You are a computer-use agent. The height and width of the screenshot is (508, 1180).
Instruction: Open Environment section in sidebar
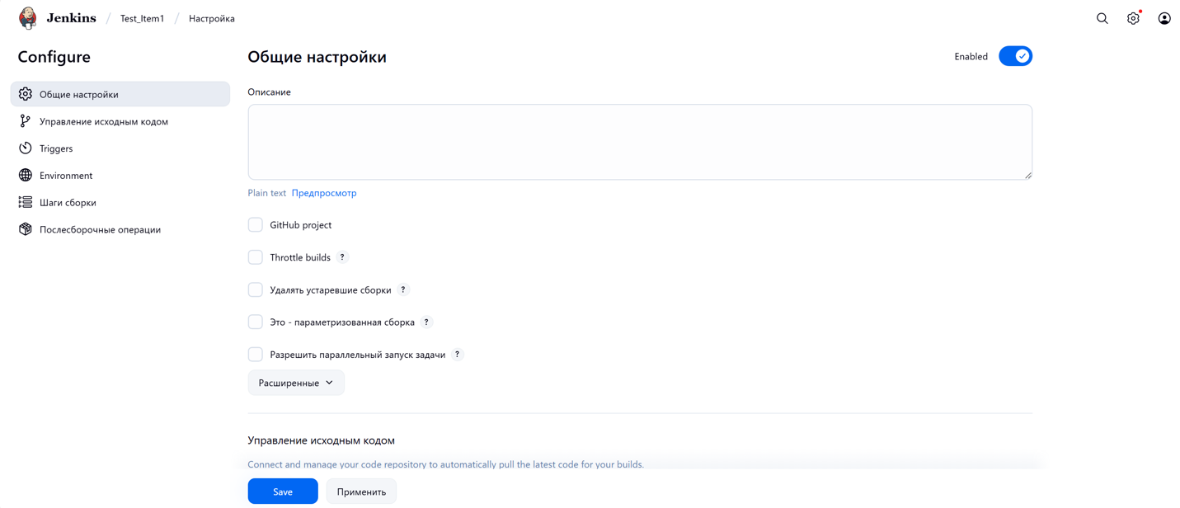[x=66, y=176]
